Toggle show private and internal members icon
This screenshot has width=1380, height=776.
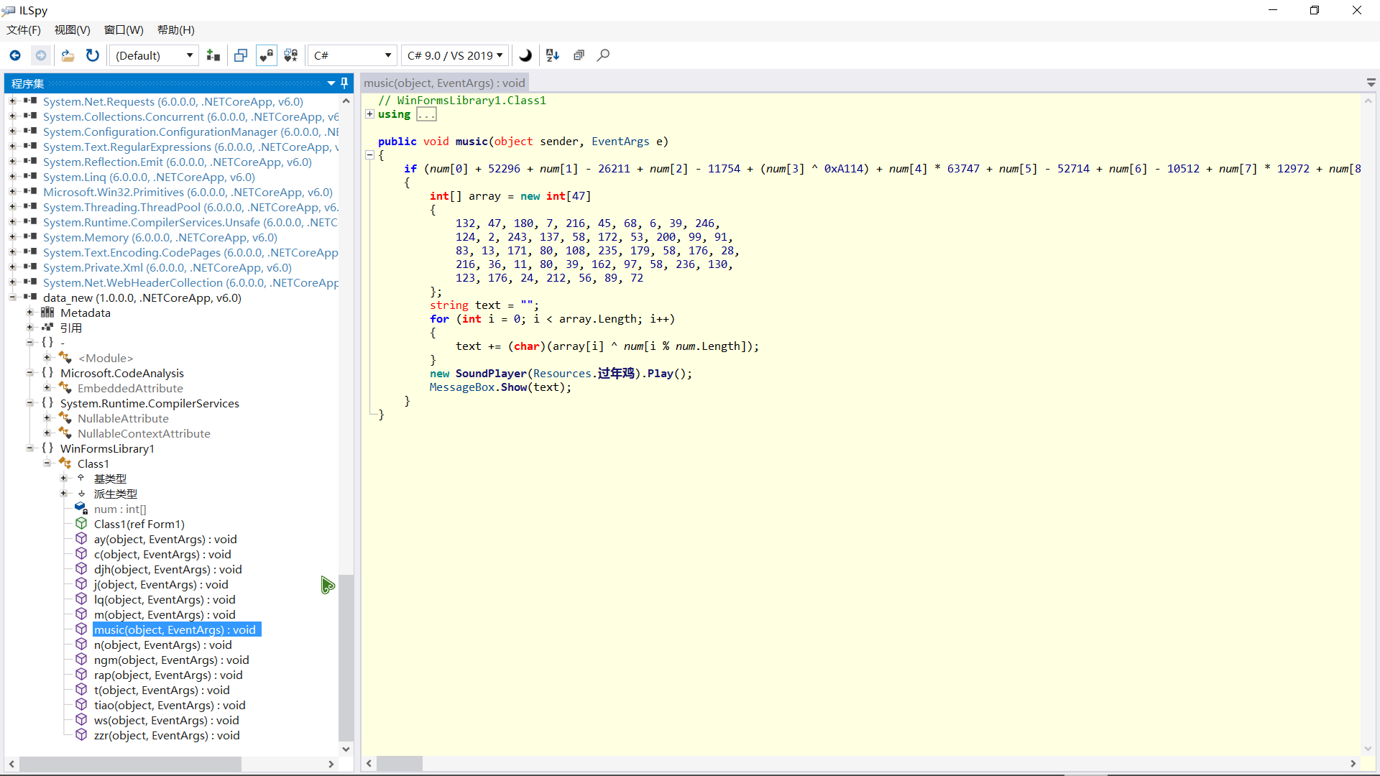point(267,55)
